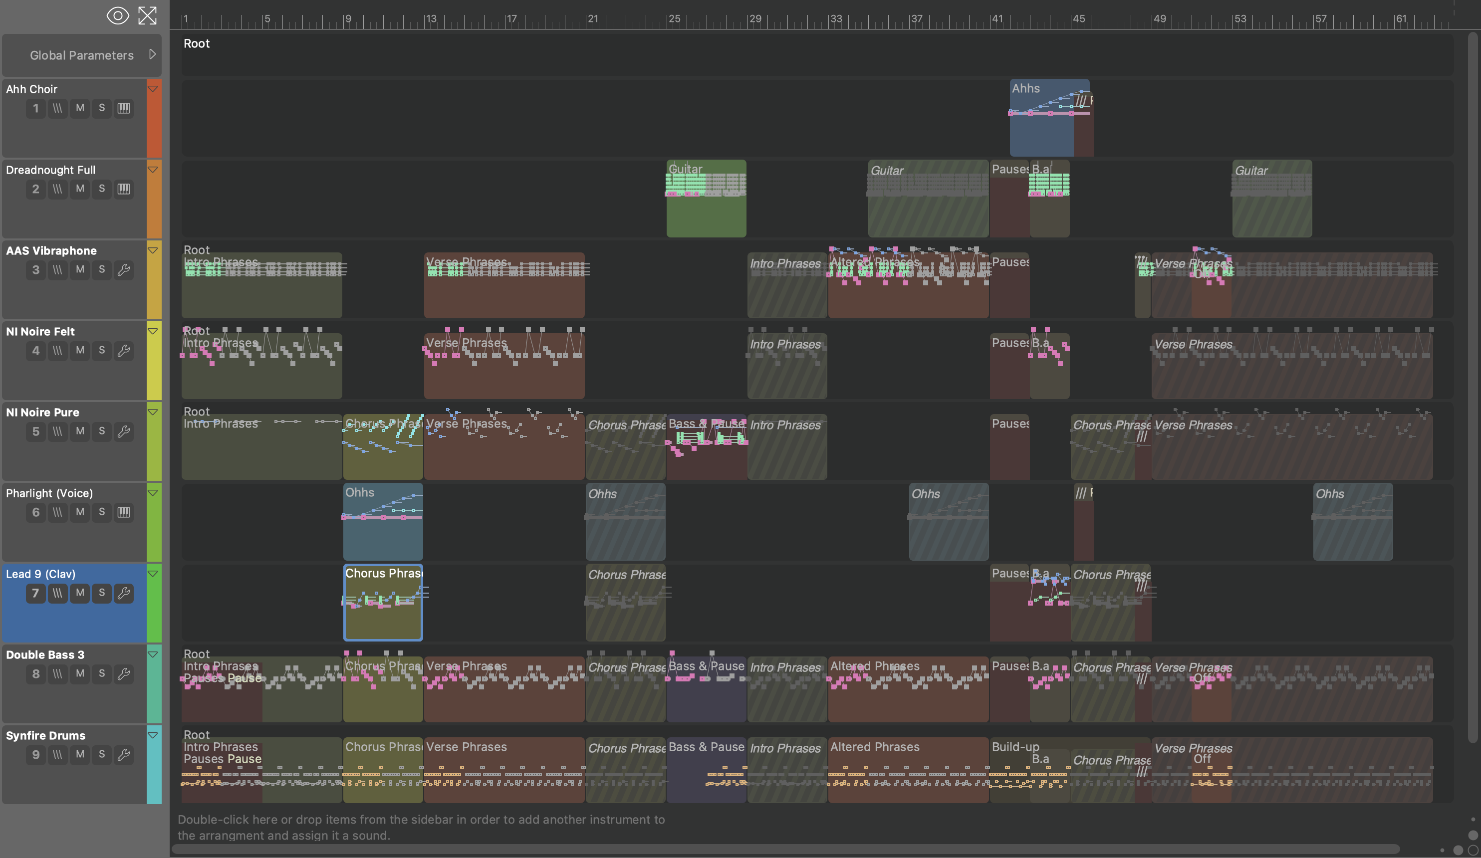Screen dimensions: 1481x858
Task: Click track number 3 button on AAS Vibraphone
Action: (36, 270)
